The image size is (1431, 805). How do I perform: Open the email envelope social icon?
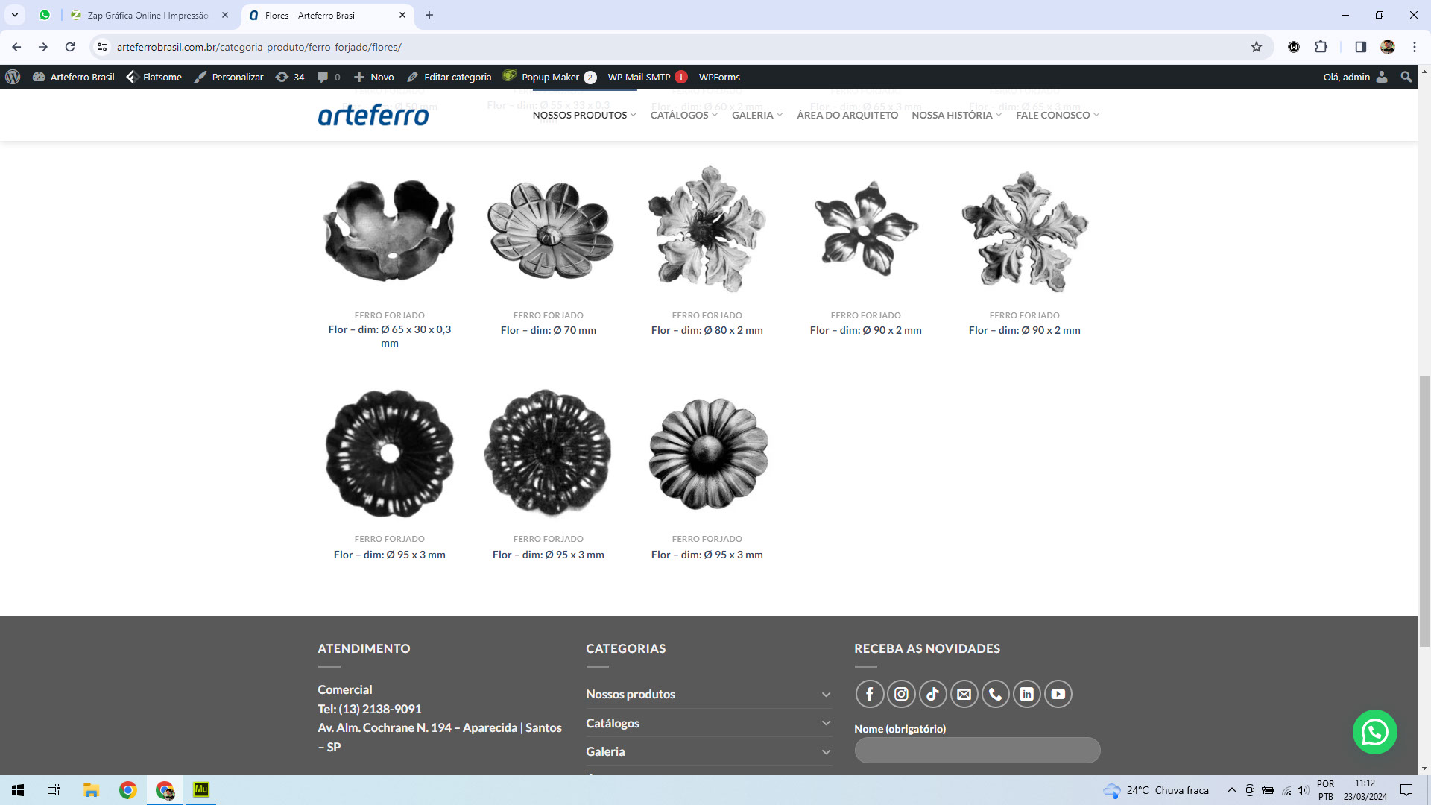point(964,694)
